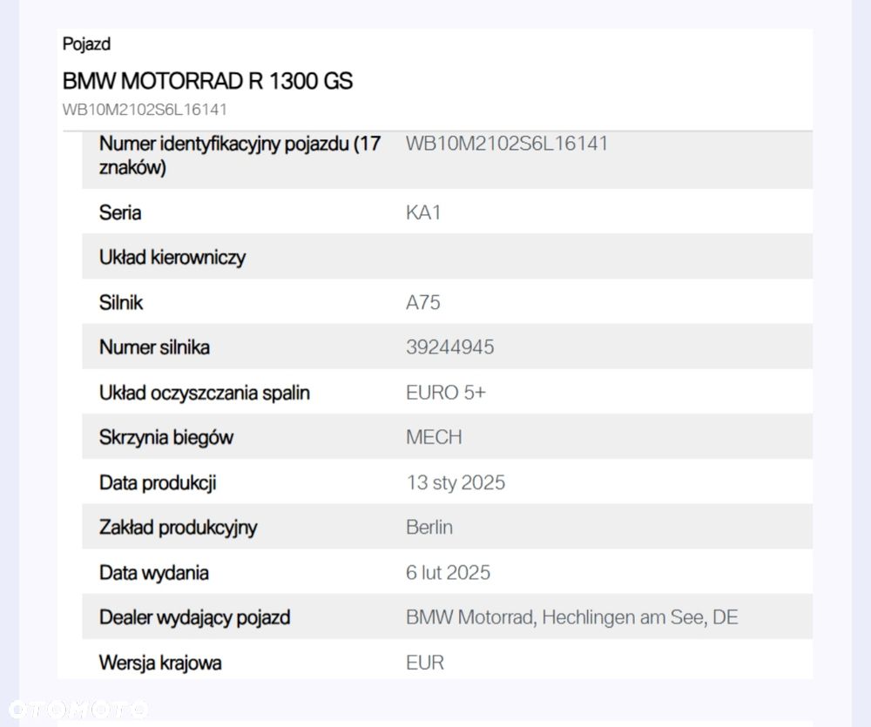Select engine number 39244945
871x727 pixels.
[450, 347]
